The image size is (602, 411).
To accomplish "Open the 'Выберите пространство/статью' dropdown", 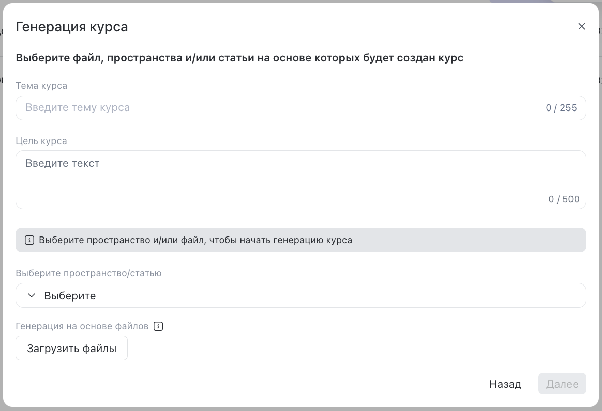I will tap(301, 295).
